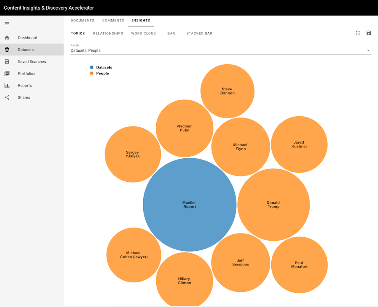Expand the Facets dropdown arrow

point(368,50)
